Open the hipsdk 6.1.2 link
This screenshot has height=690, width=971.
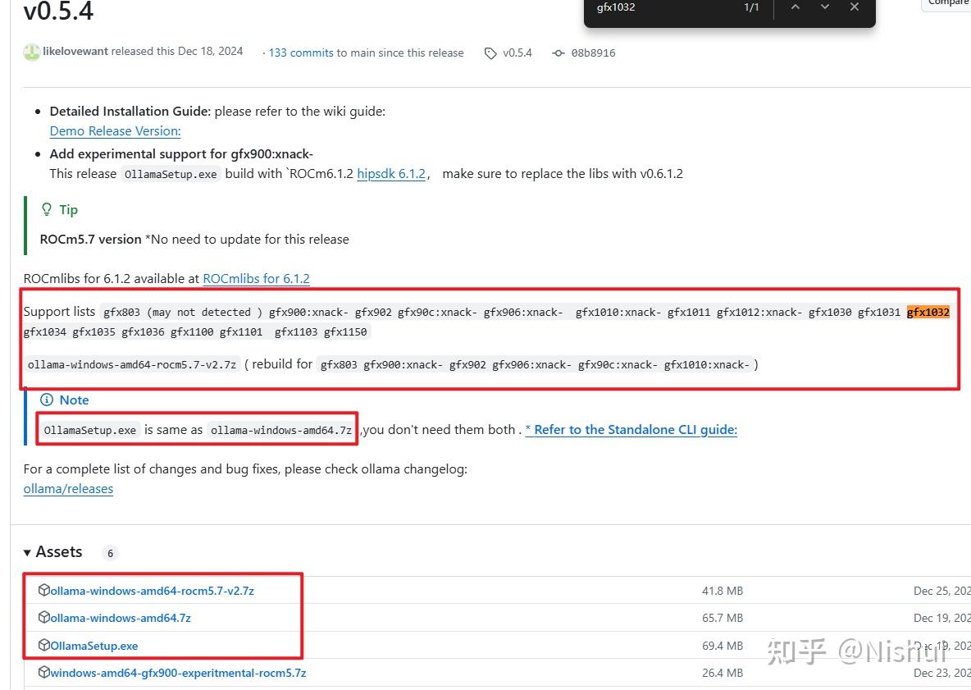point(391,173)
